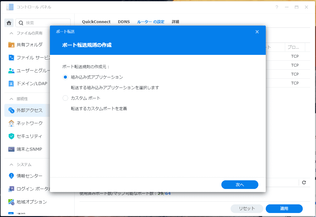This screenshot has height=217, width=316.
Task: Open セキュリティ in sidebar
Action: pyautogui.click(x=29, y=136)
